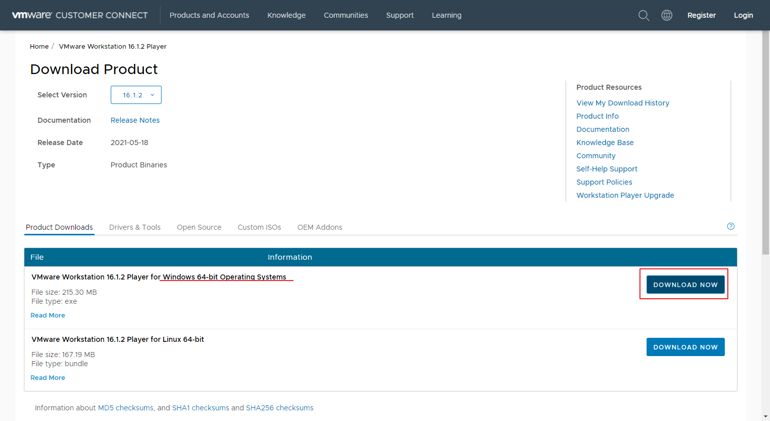Open the Release Notes link
The height and width of the screenshot is (421, 770).
click(x=135, y=120)
